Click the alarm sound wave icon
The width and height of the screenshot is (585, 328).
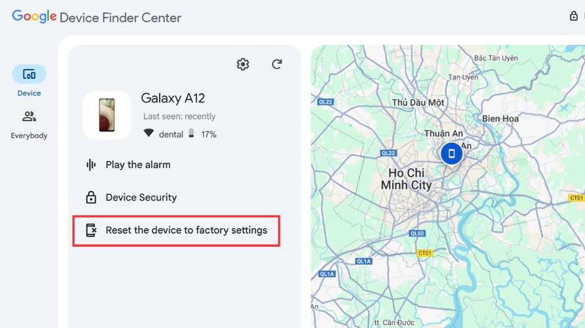click(91, 165)
